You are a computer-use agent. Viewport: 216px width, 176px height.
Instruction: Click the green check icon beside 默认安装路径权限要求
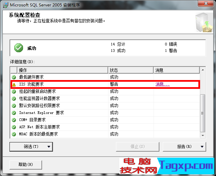click(x=14, y=106)
